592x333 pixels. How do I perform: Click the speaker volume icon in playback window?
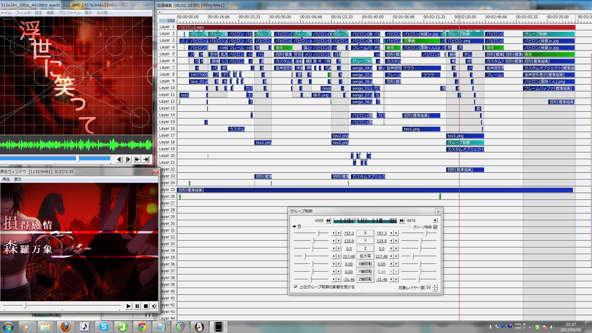pos(154,306)
